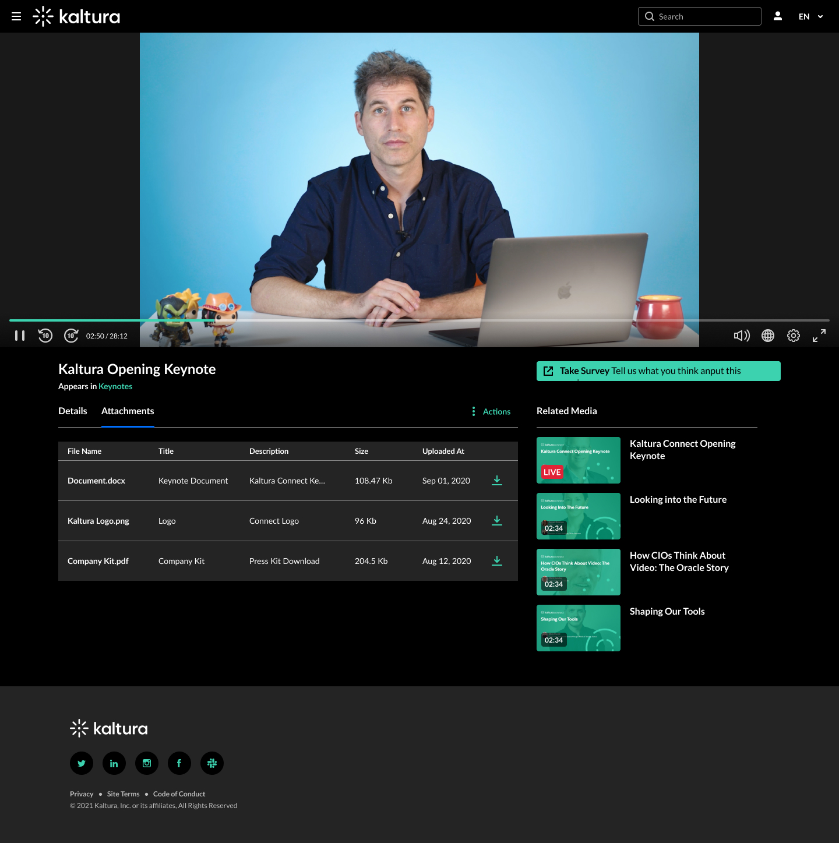This screenshot has height=843, width=839.
Task: Select the Attachments tab
Action: [x=128, y=411]
